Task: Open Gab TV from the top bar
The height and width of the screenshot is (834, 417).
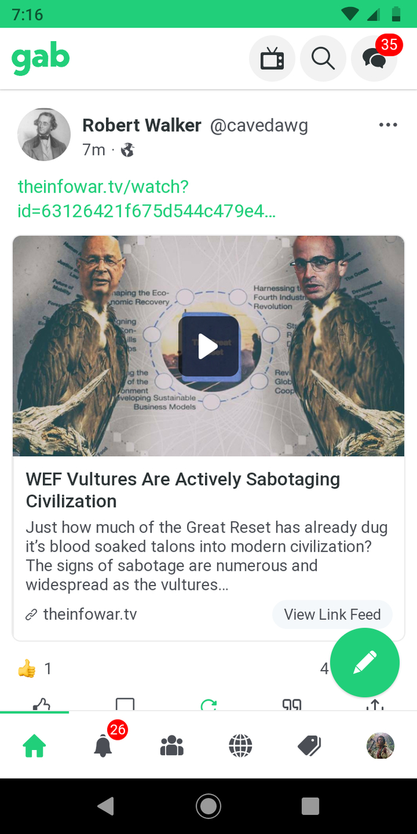Action: (272, 58)
